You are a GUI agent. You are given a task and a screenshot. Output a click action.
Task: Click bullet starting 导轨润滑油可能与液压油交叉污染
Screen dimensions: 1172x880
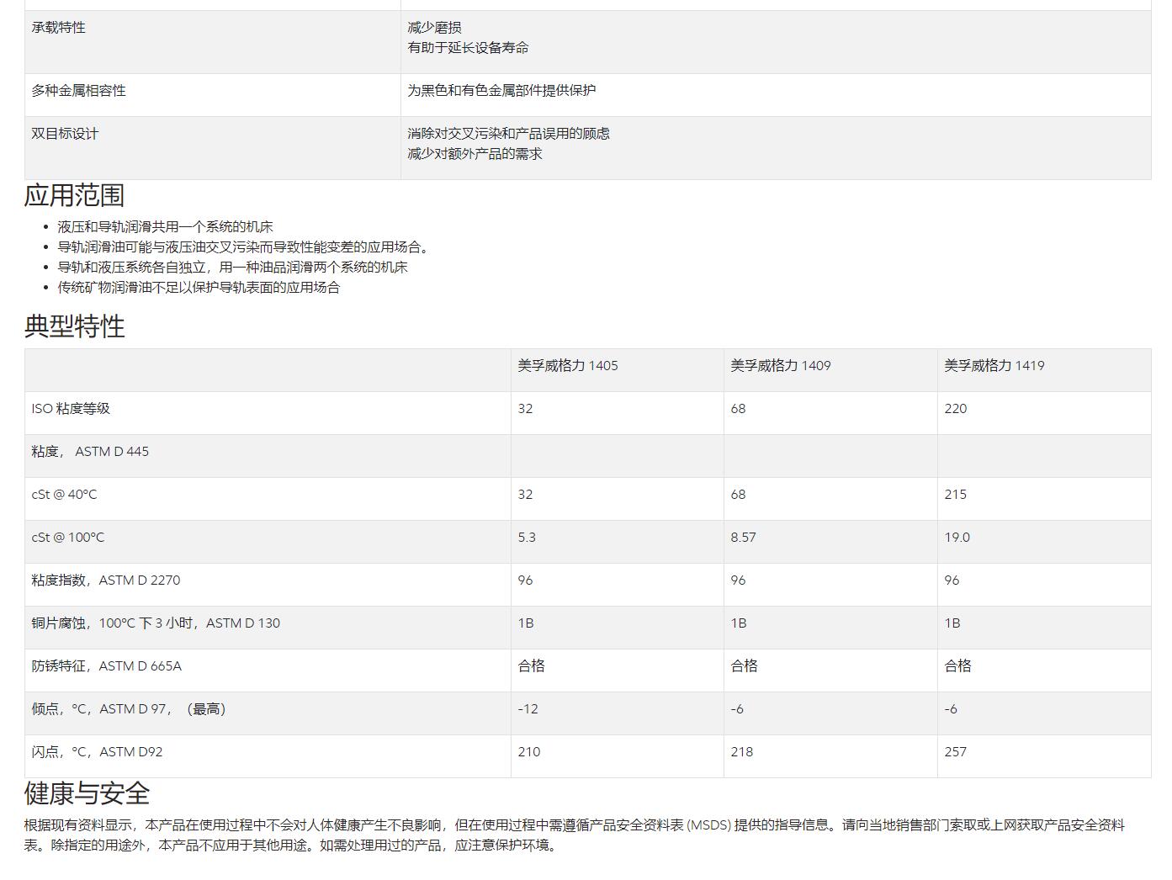[246, 247]
